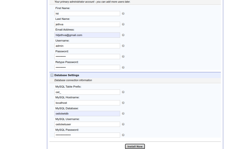Collapse the Database Settings section
248x149 pixels.
(52, 75)
